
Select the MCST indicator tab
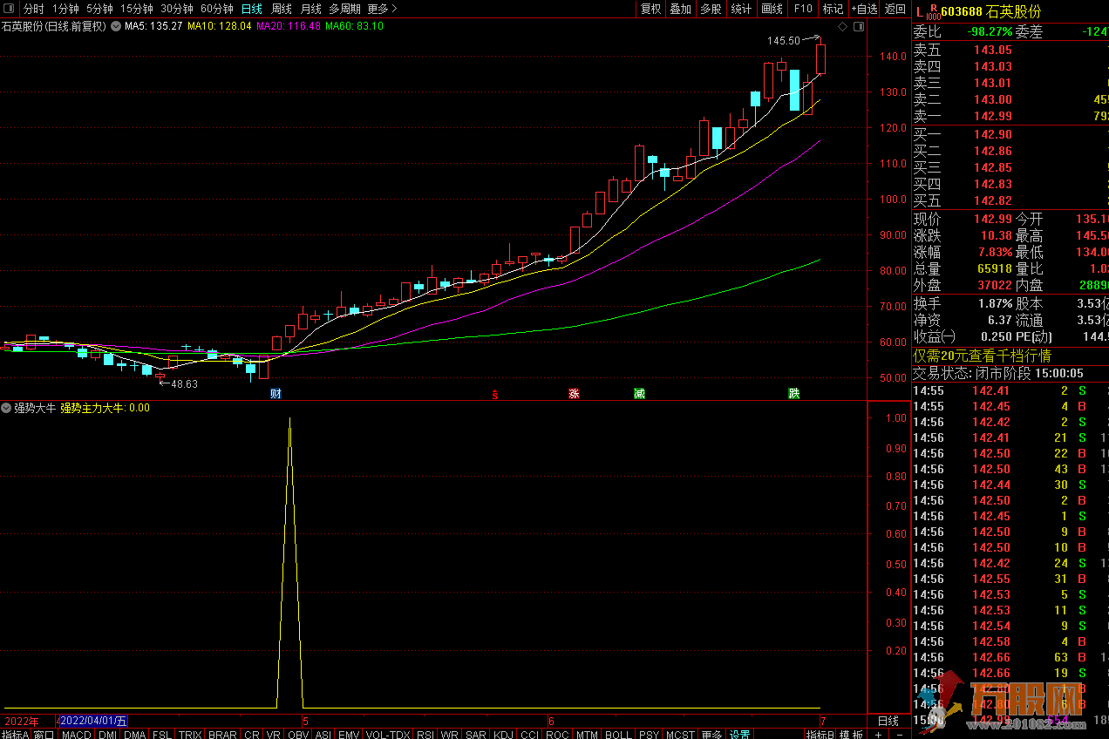tap(680, 735)
